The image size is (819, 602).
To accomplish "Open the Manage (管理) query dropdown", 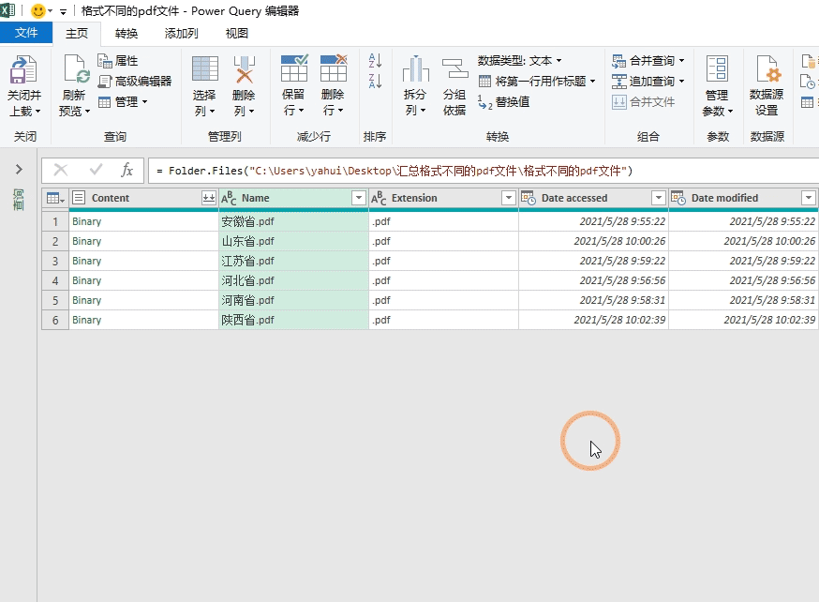I will click(x=123, y=101).
